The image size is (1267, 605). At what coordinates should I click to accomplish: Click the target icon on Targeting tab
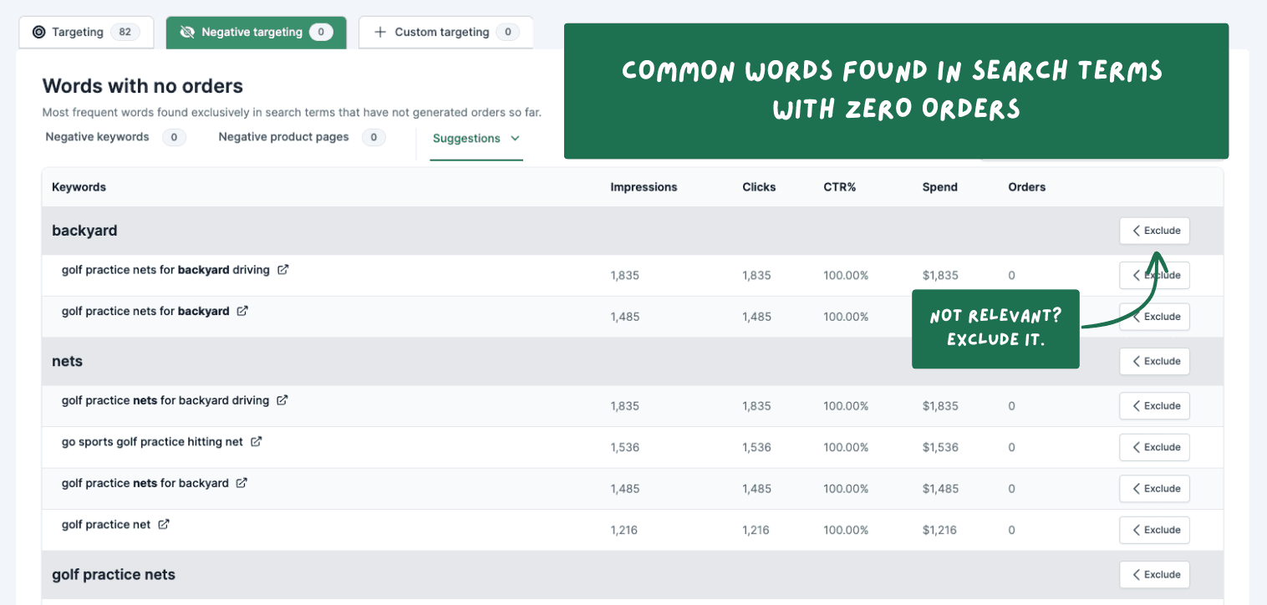(38, 33)
